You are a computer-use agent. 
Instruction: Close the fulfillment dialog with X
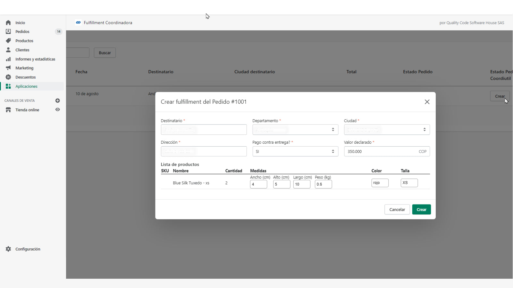427,102
